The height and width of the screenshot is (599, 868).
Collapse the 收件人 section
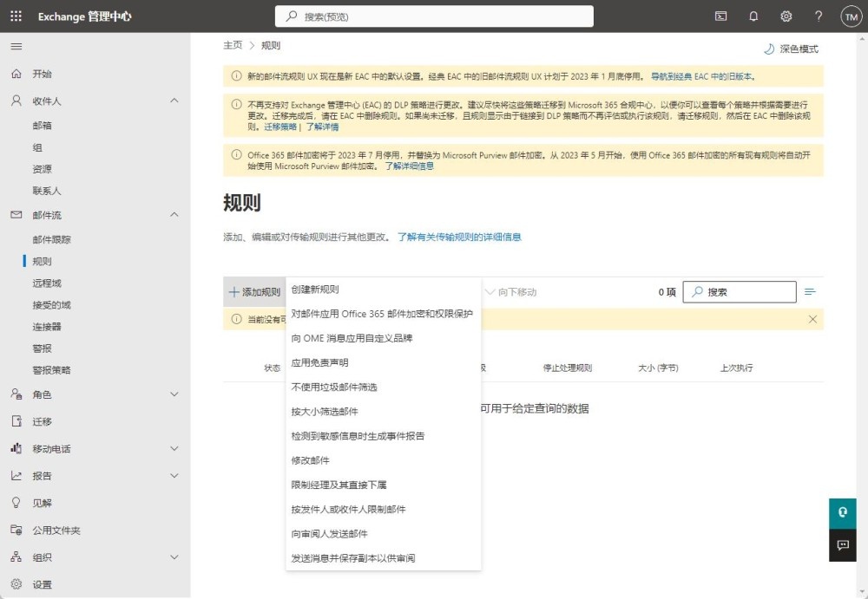[x=174, y=101]
